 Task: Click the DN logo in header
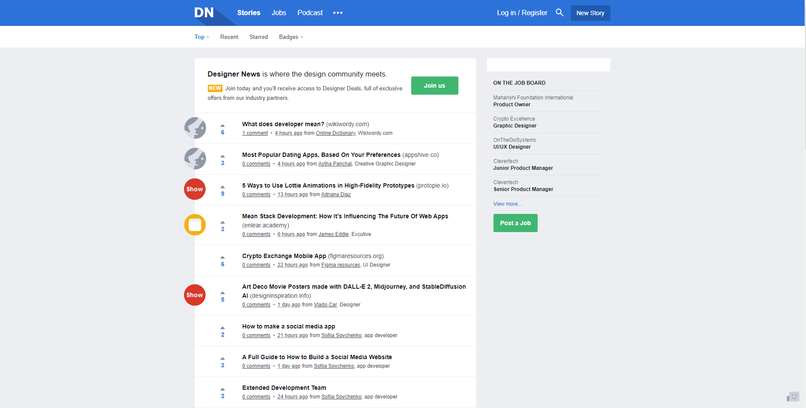coord(204,13)
